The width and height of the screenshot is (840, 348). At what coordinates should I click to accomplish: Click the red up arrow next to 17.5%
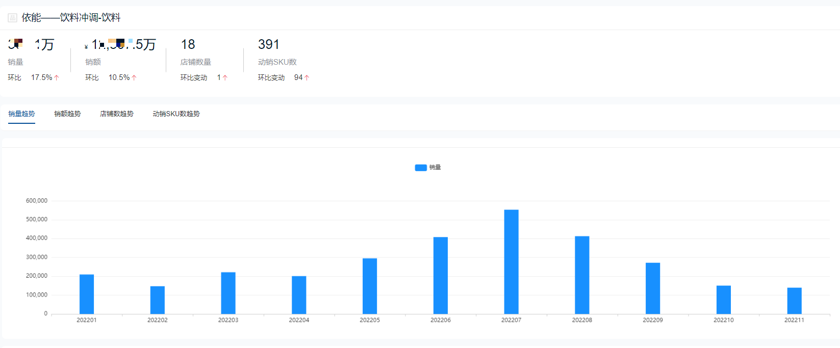(x=57, y=77)
